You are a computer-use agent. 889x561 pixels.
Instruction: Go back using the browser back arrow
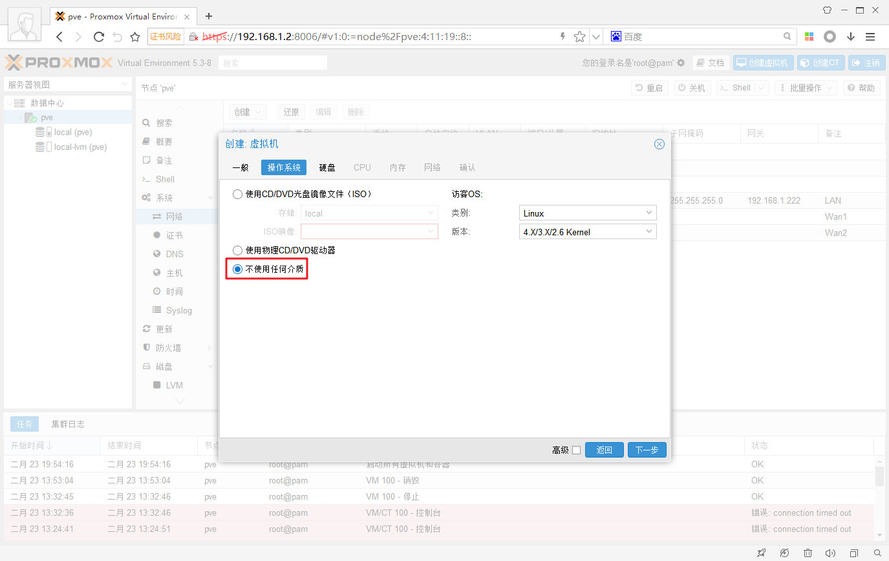coord(59,37)
